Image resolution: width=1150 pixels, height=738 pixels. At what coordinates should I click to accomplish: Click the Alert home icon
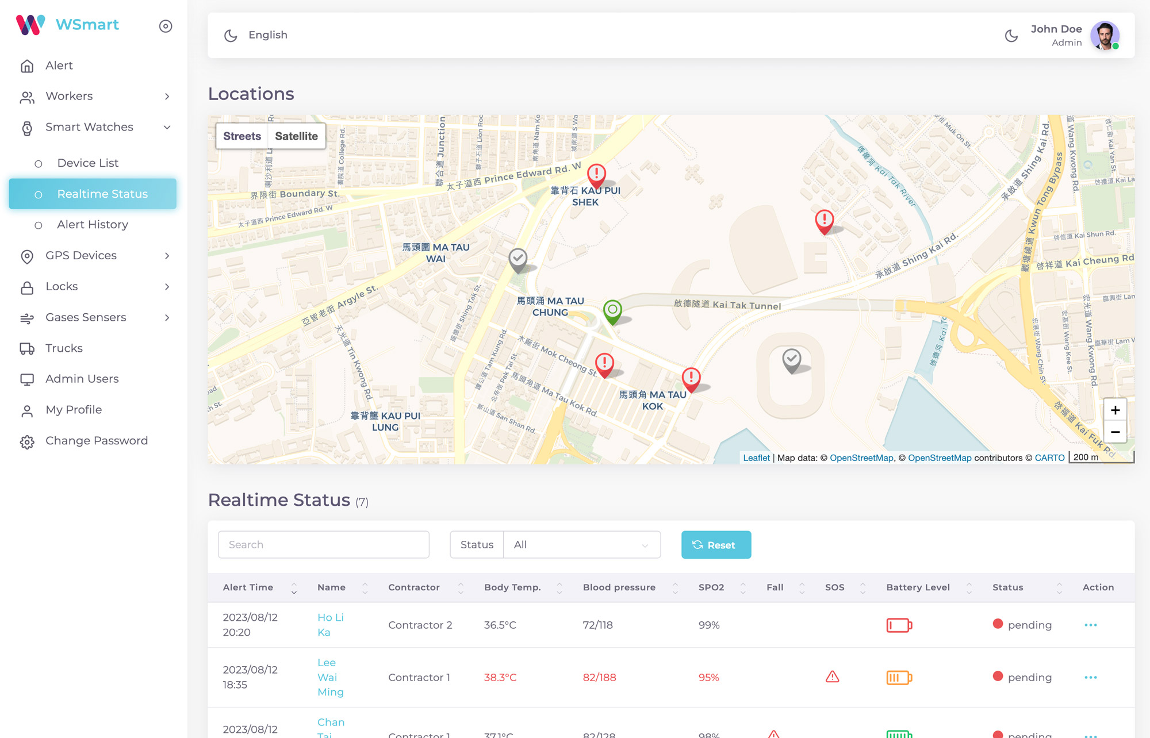[27, 66]
